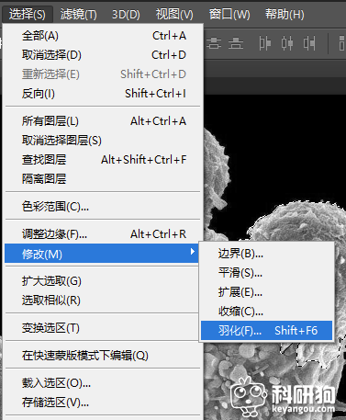Viewport: 346px width, 420px height.
Task: Open the 3D(D) menu
Action: coord(126,15)
